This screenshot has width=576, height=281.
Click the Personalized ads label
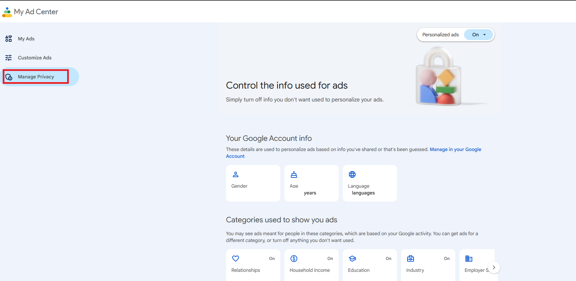click(x=440, y=35)
